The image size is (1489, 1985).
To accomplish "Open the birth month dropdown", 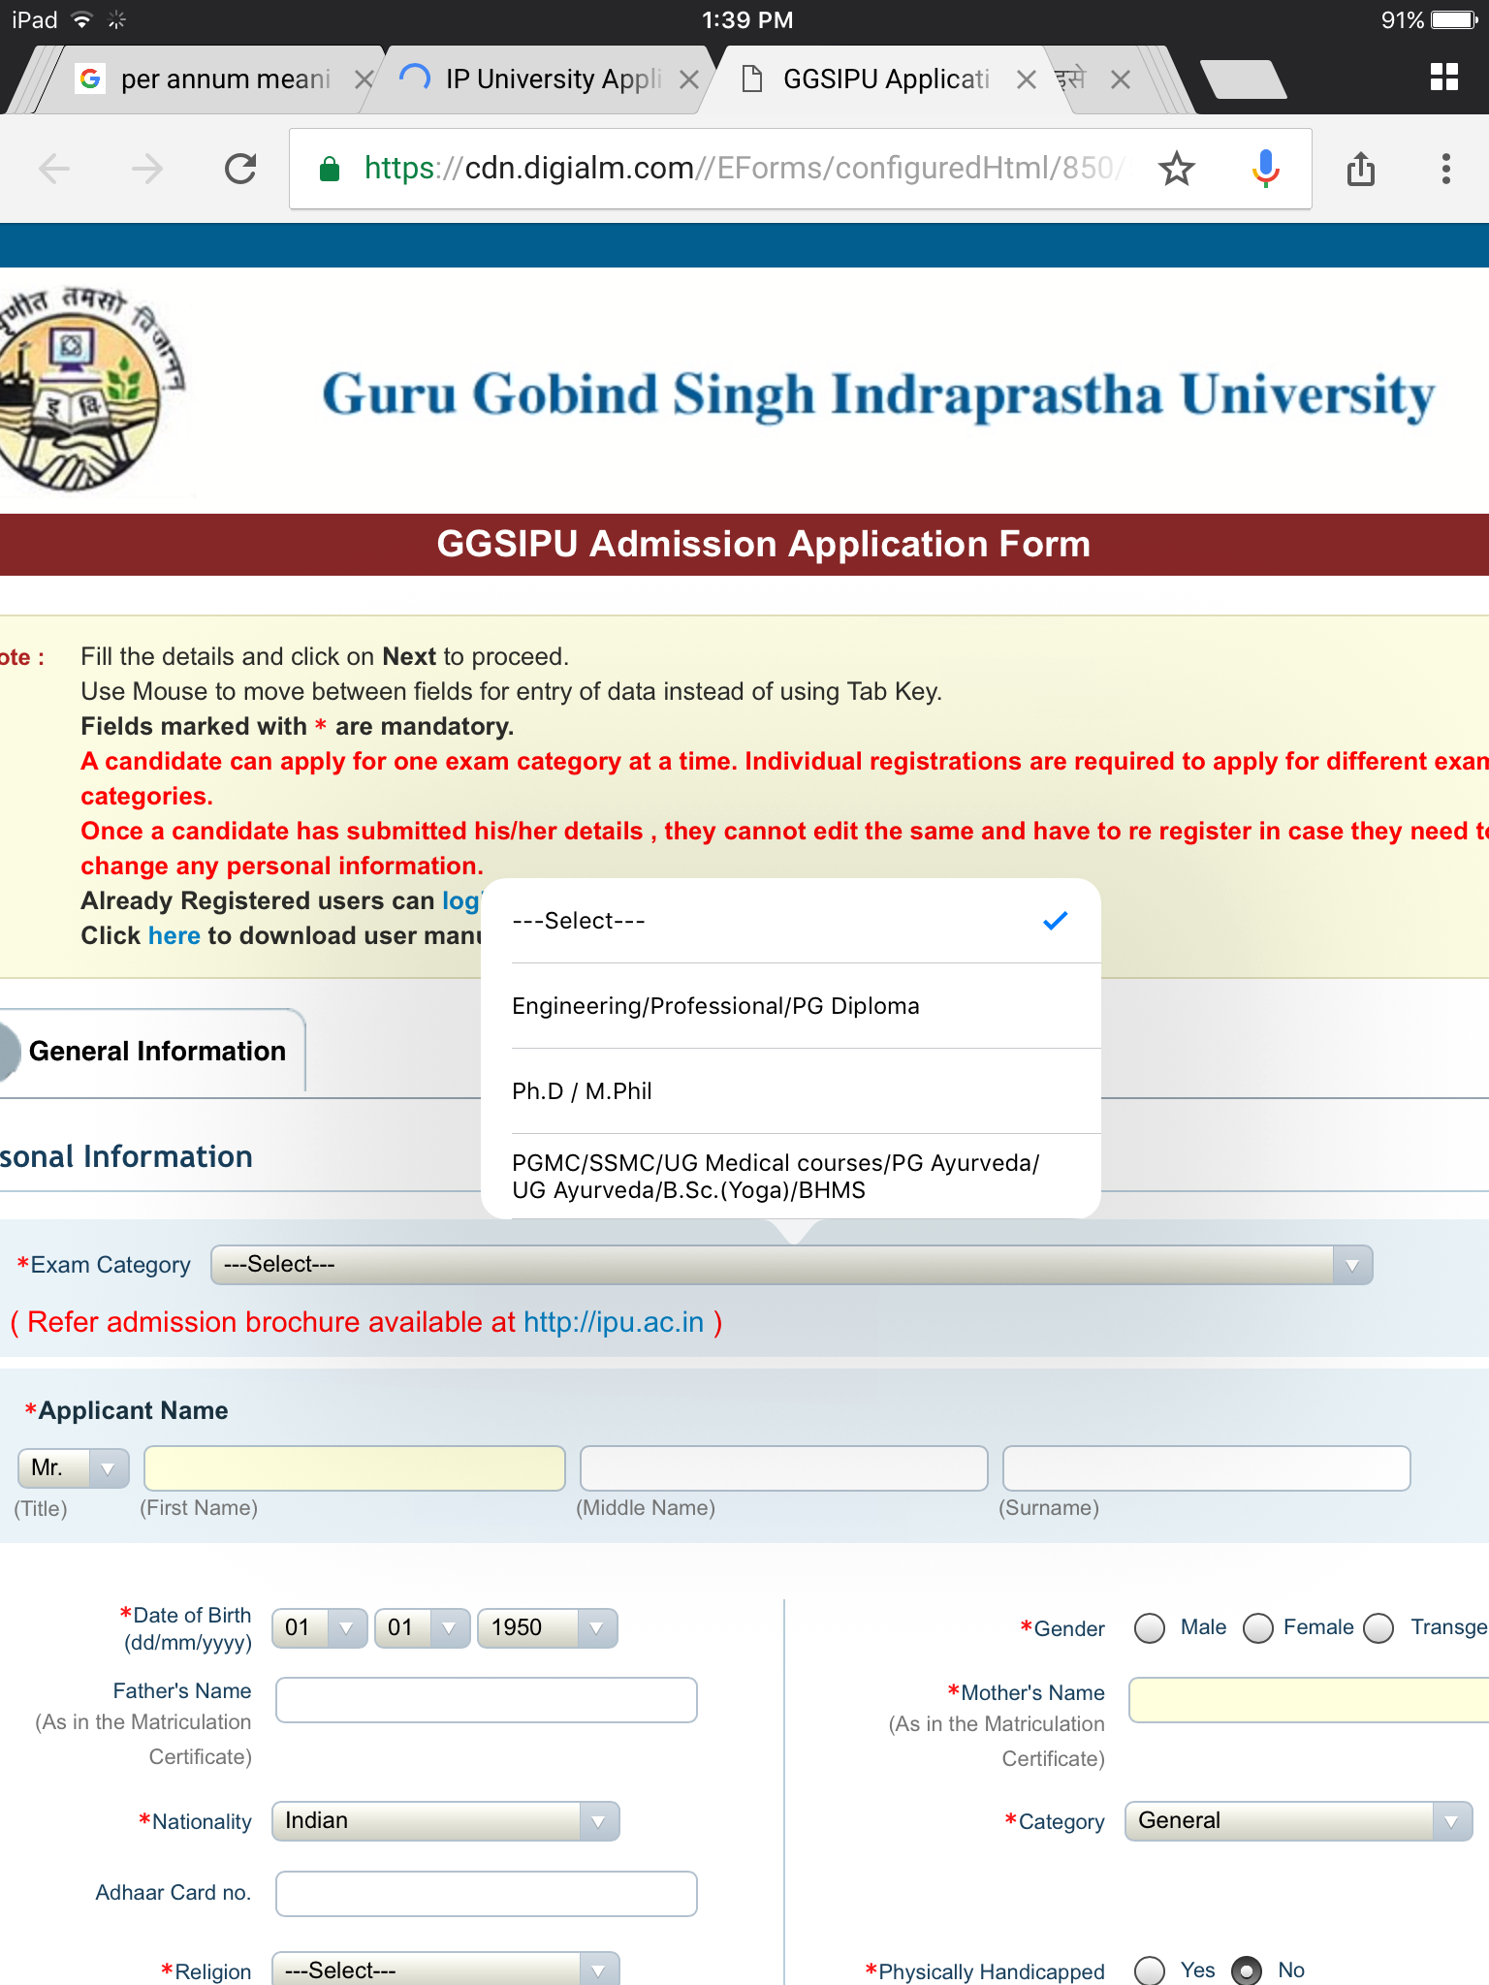I will [422, 1627].
